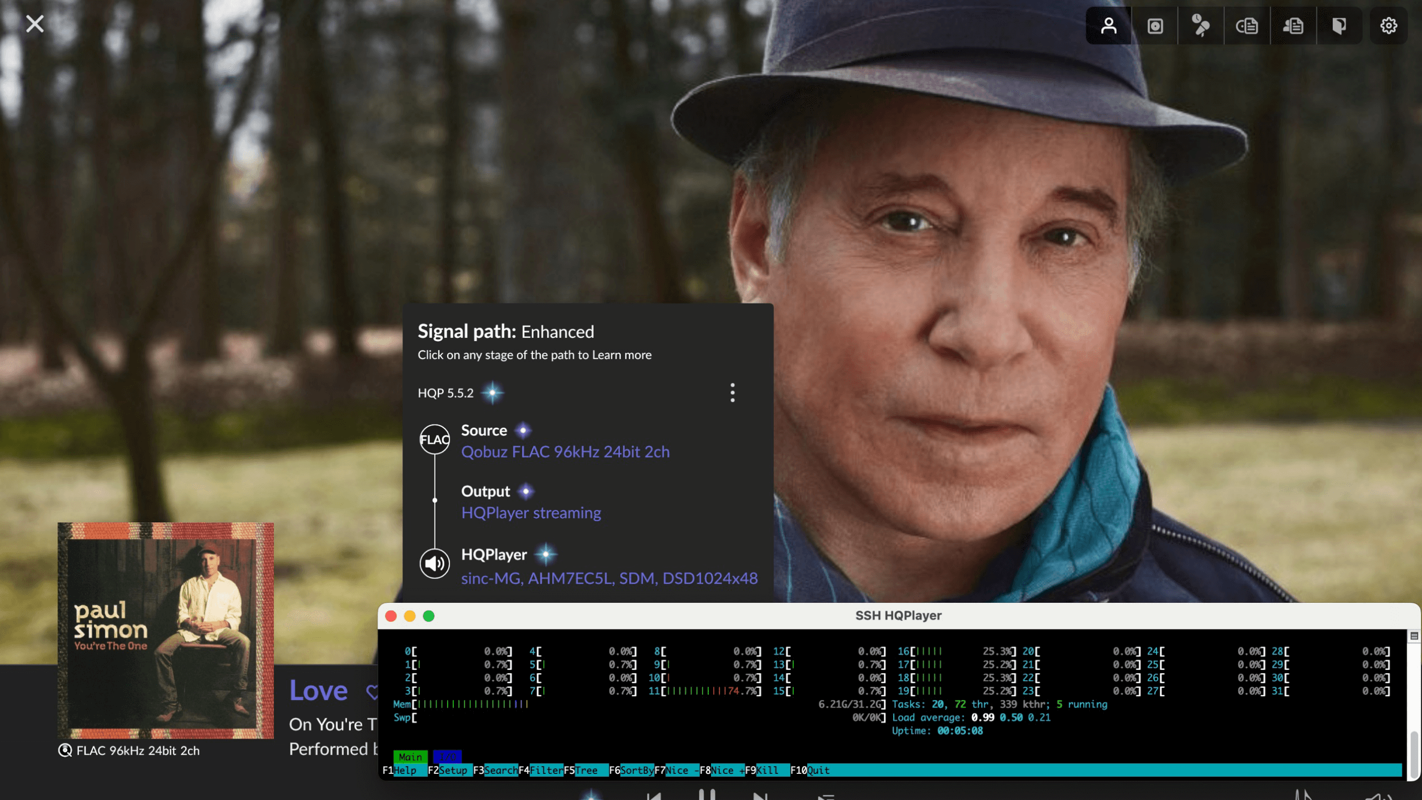Open the artist photo view
This screenshot has height=800, width=1422.
(1108, 26)
